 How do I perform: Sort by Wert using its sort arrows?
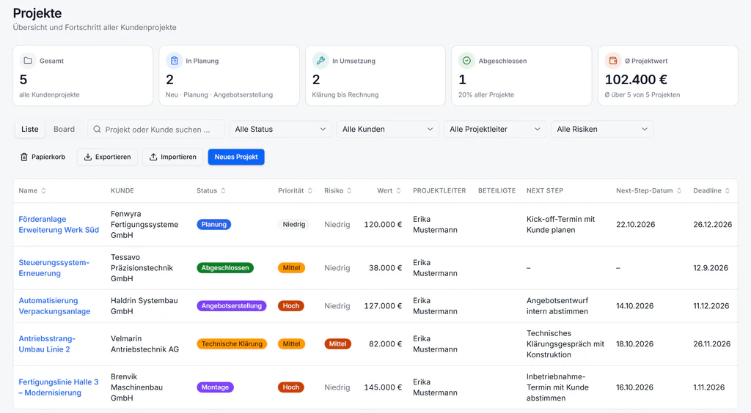(x=398, y=190)
